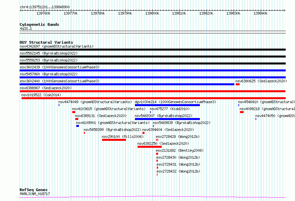Open the nsv5558253 ByrskaBishop2022 variant
This screenshot has width=295, height=201.
49,60
